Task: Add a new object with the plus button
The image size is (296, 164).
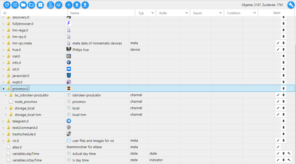Action: point(69,5)
